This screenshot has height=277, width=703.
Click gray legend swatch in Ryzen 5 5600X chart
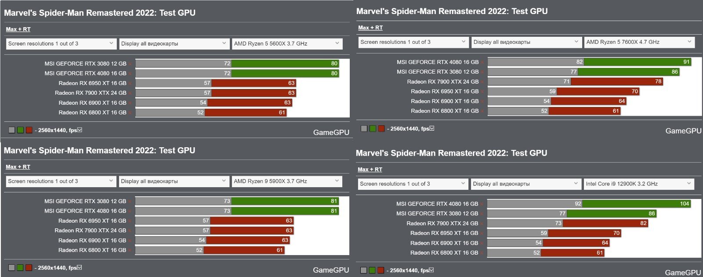pyautogui.click(x=12, y=130)
